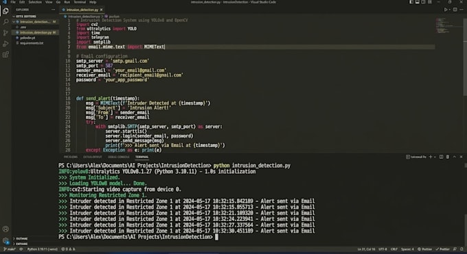Click the Explorer panel more actions ellipsis
Screen dimensions: 467x254
pos(54,10)
